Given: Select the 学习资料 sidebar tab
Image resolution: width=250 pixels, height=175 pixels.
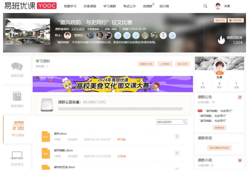Looking at the screenshot, I should coord(17,128).
